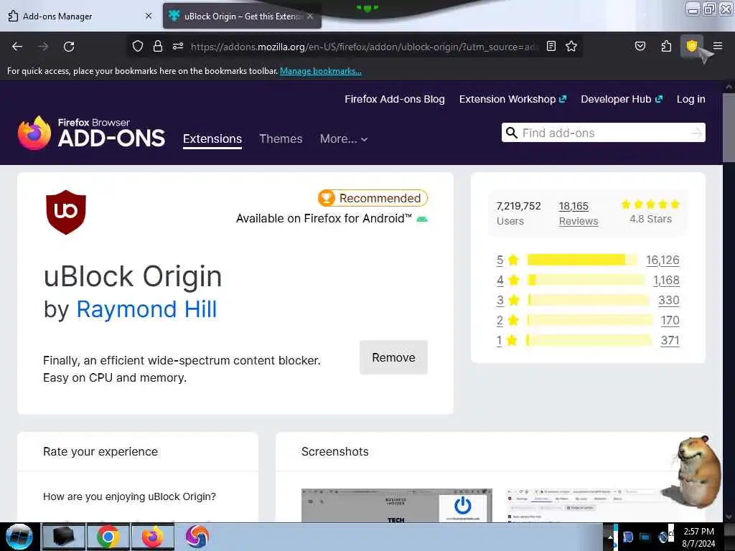Open the Extensions navigation item
Image resolution: width=735 pixels, height=551 pixels.
212,138
